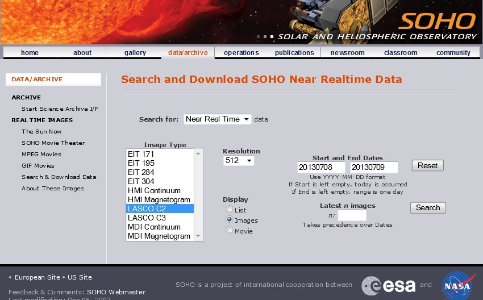Open the newsroom tab
The image size is (483, 300).
tap(347, 53)
